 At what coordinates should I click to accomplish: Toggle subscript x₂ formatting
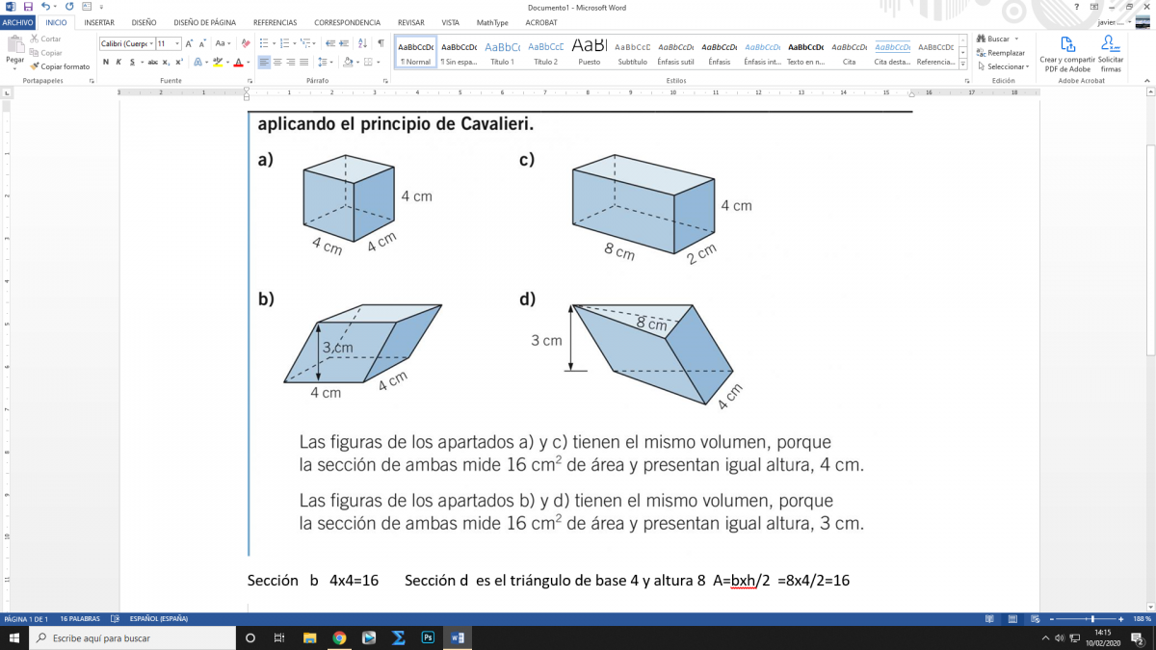coord(166,63)
